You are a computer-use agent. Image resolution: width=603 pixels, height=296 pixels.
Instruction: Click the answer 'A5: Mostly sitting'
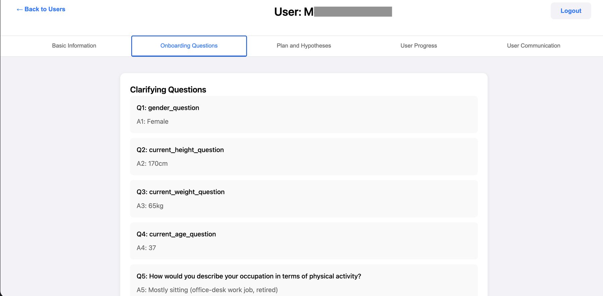[x=207, y=290]
